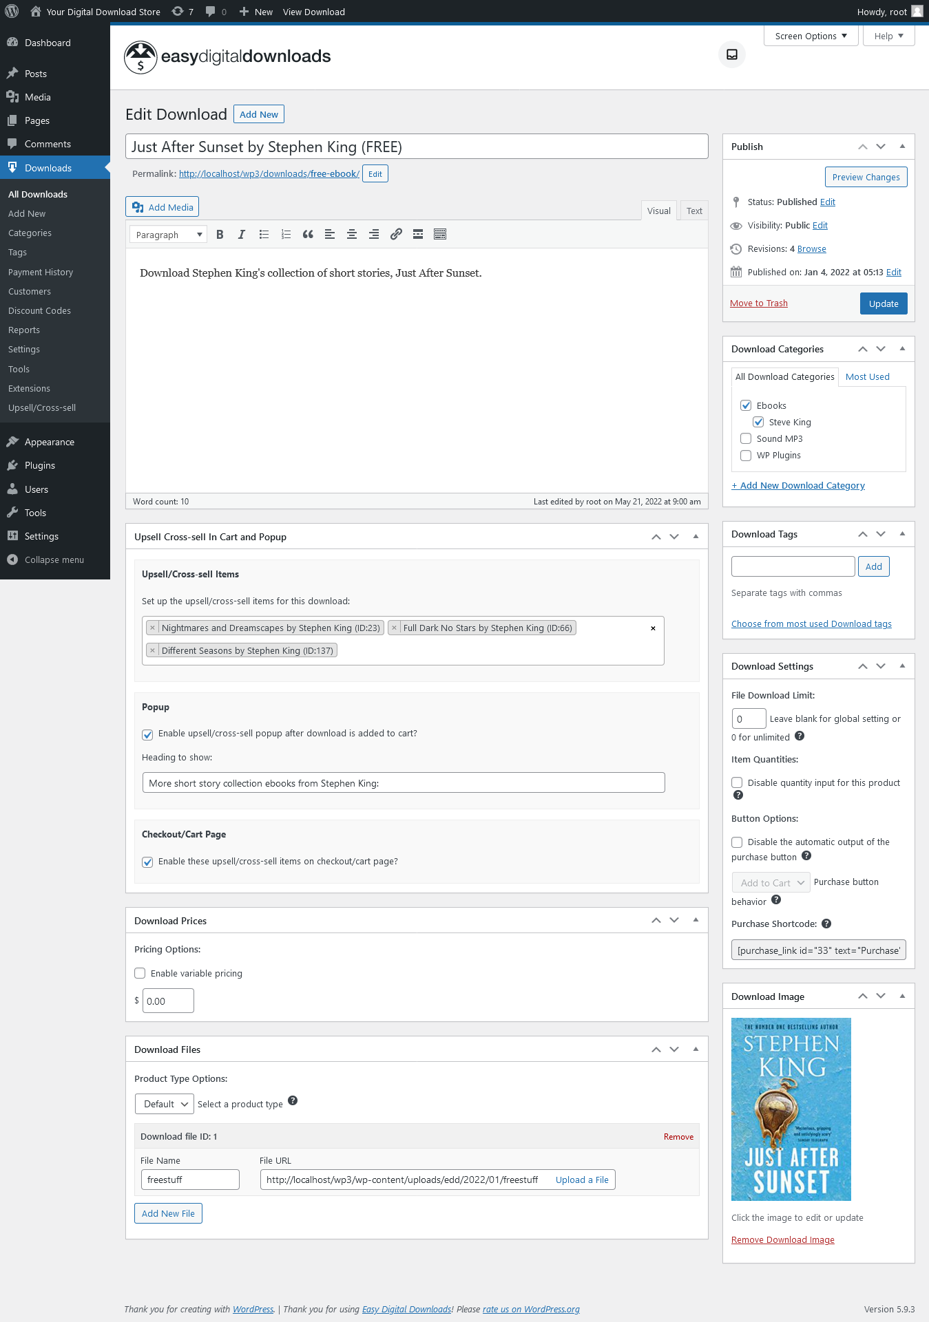
Task: Insert a bulleted list
Action: click(x=264, y=235)
